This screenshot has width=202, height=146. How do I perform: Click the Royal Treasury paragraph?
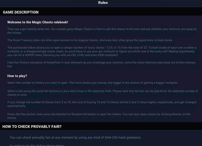[x=90, y=40]
